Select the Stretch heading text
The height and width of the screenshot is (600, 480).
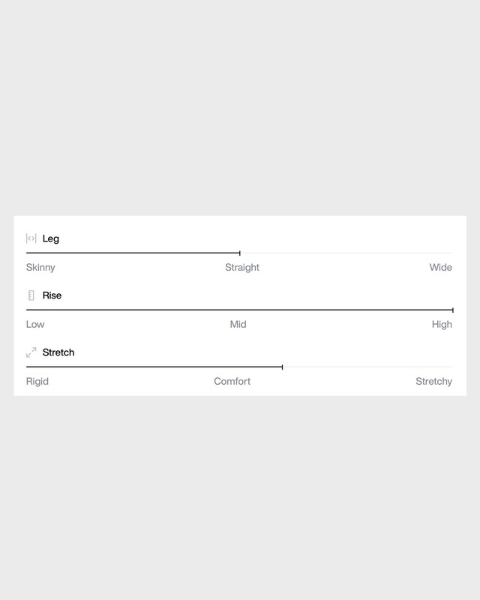coord(58,352)
